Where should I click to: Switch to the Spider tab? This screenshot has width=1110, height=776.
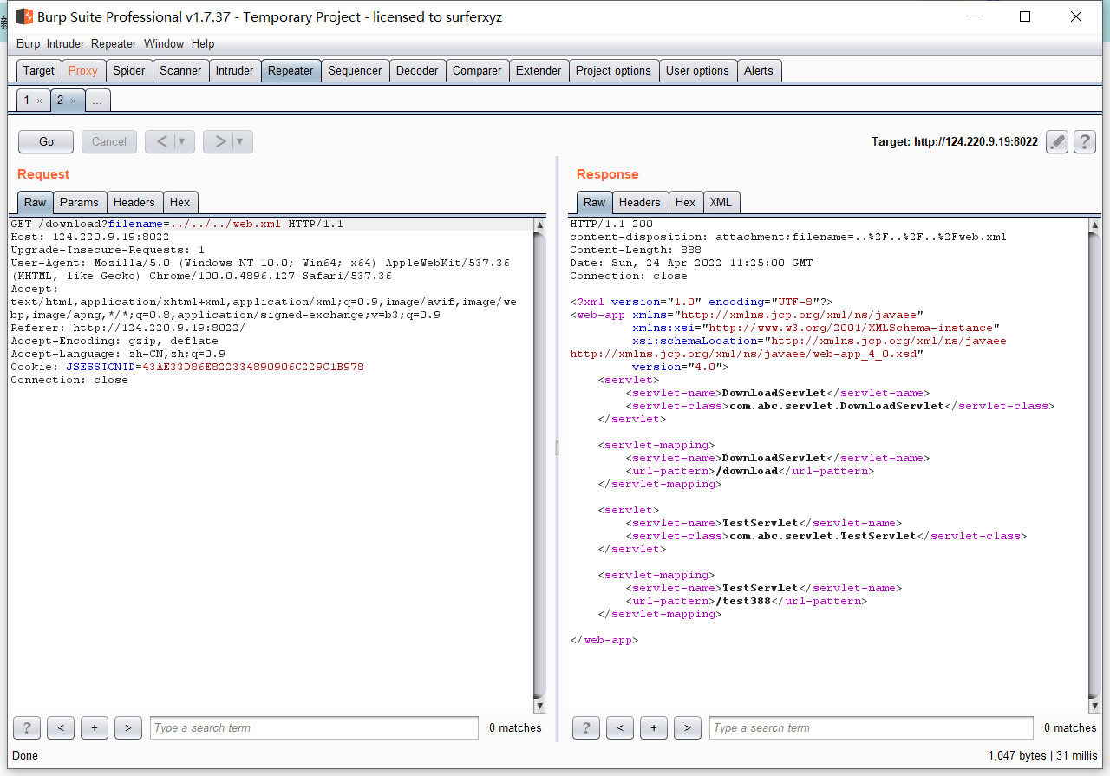coord(129,70)
